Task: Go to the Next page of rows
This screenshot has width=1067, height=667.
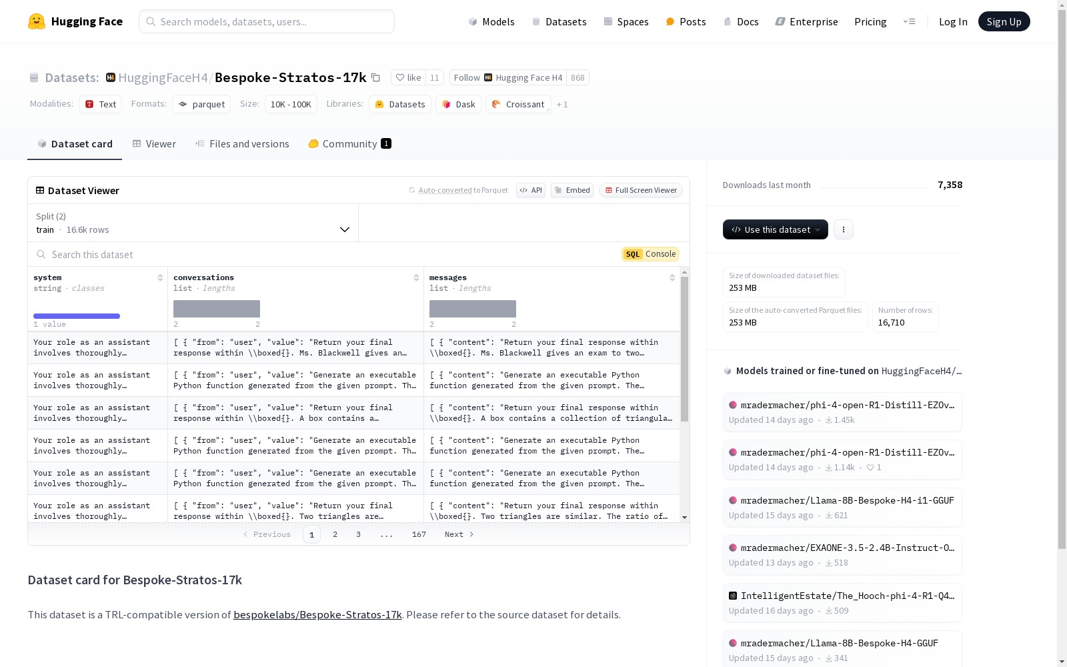Action: coord(459,534)
